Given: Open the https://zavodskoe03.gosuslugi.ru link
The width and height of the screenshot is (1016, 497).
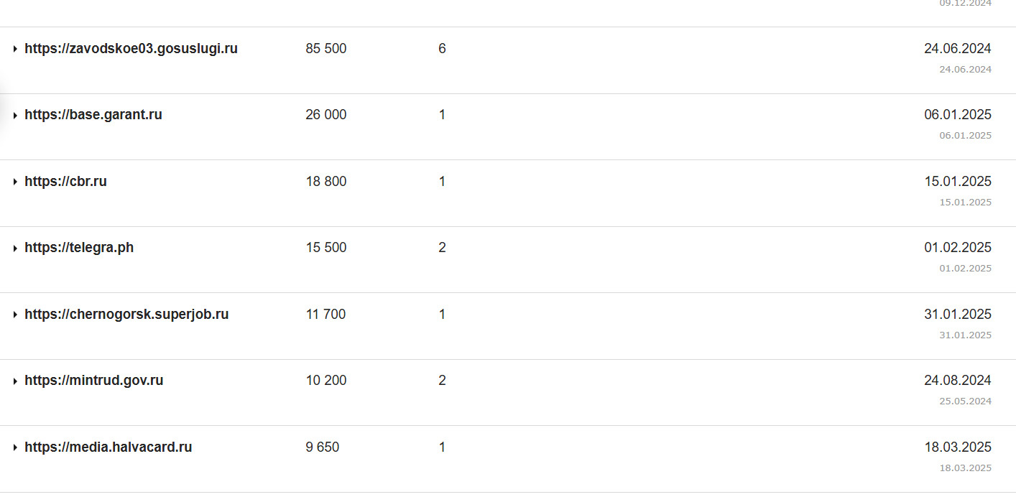Looking at the screenshot, I should point(131,49).
